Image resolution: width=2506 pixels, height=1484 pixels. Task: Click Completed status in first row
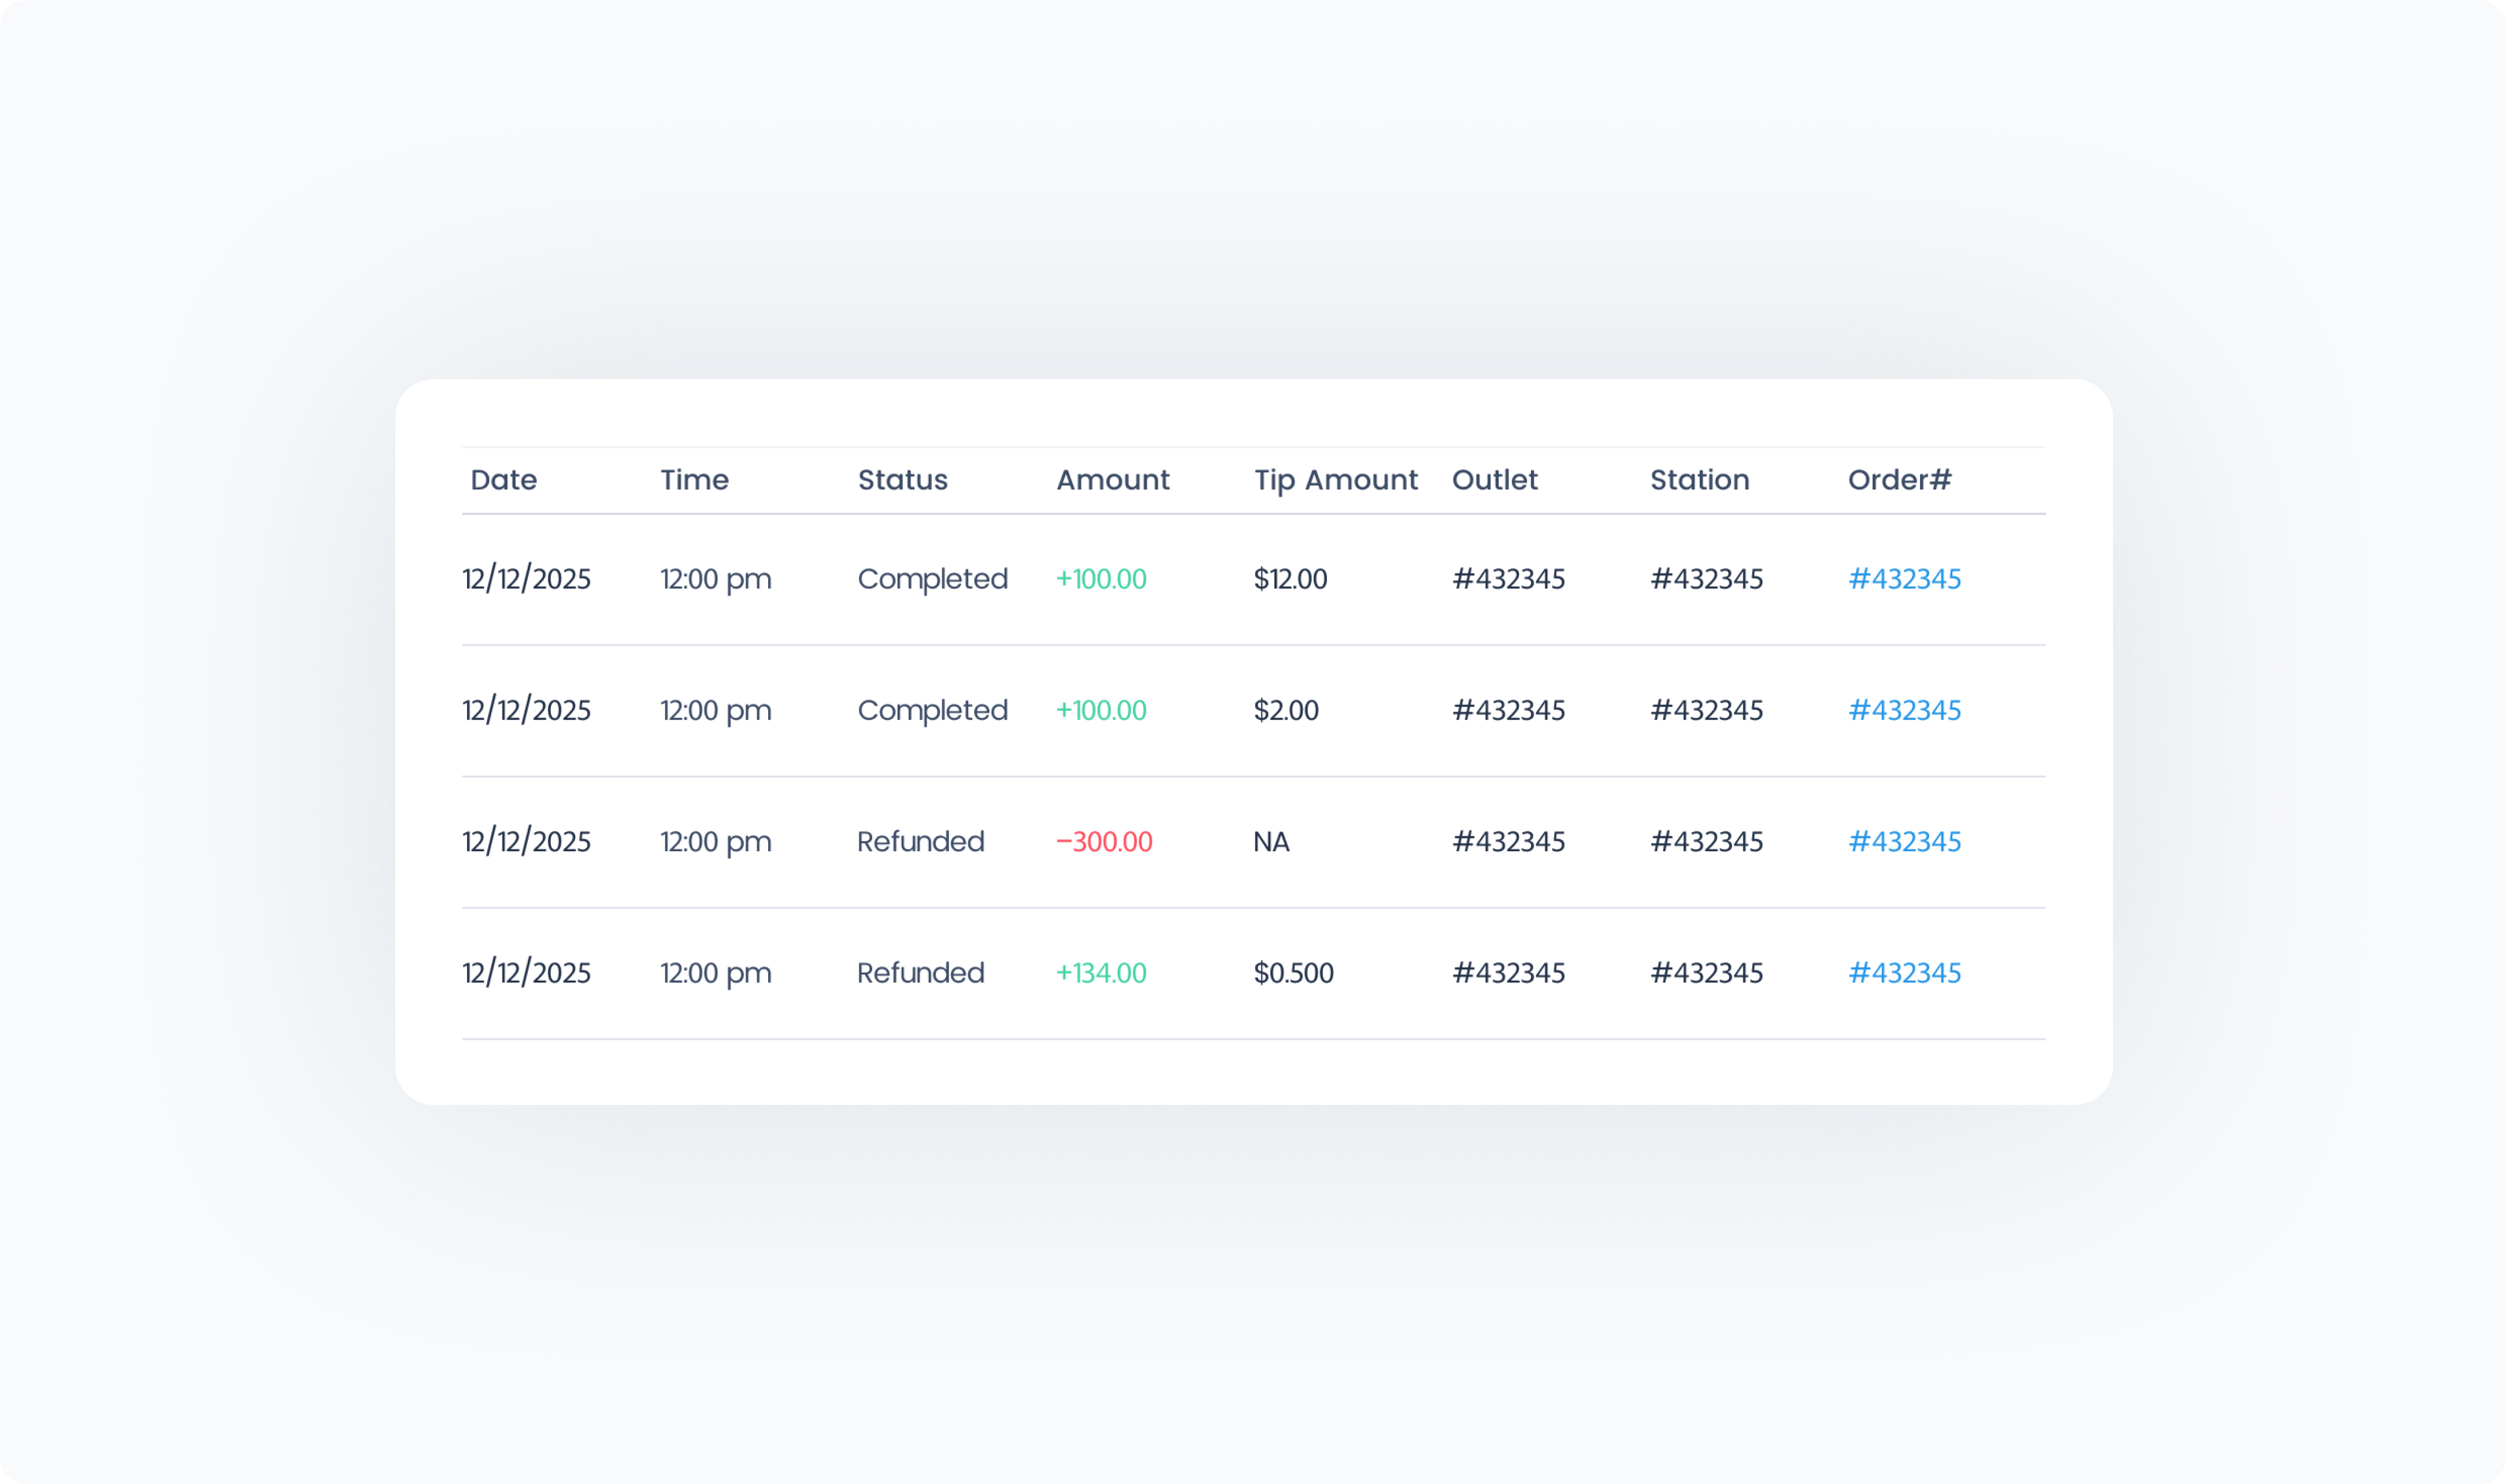click(932, 579)
